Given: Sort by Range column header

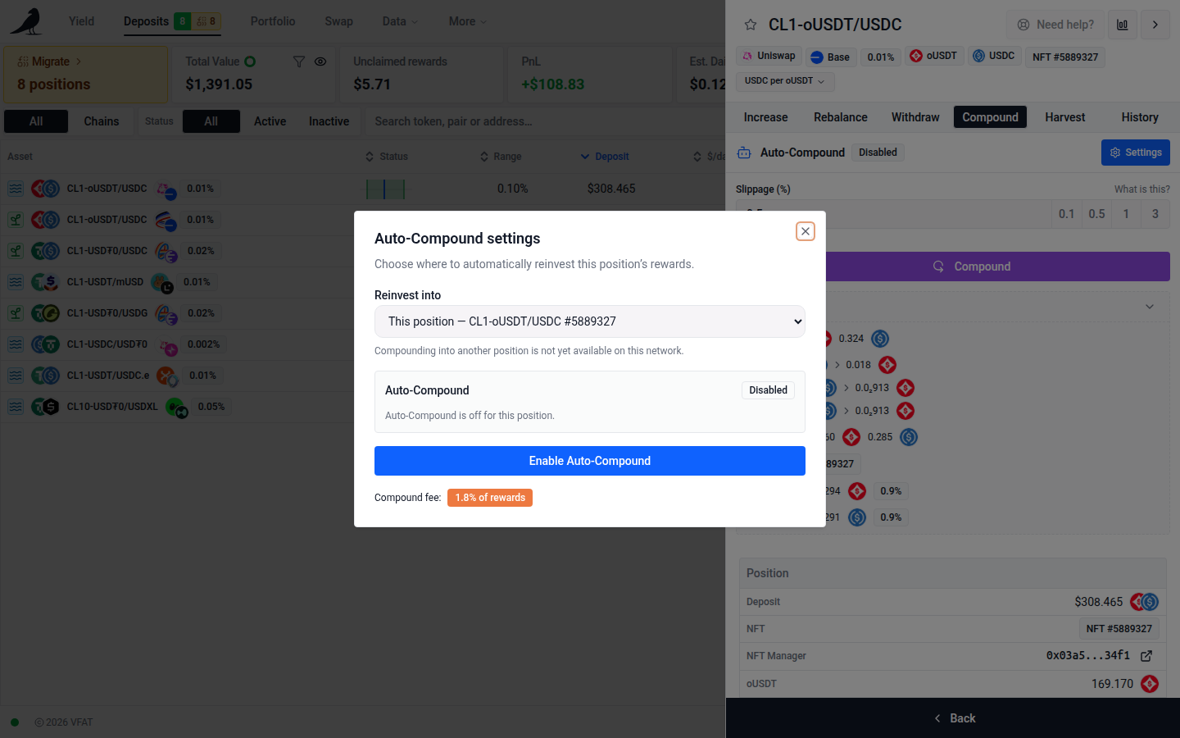Looking at the screenshot, I should pyautogui.click(x=501, y=157).
